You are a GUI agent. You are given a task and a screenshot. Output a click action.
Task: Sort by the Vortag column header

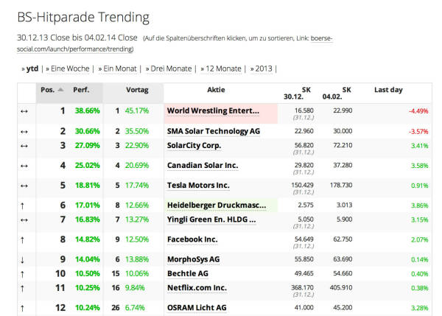tap(137, 90)
